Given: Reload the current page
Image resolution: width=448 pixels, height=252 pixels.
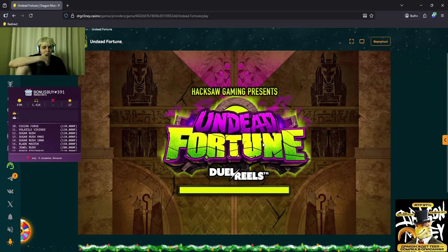Looking at the screenshot, I should tap(31, 16).
